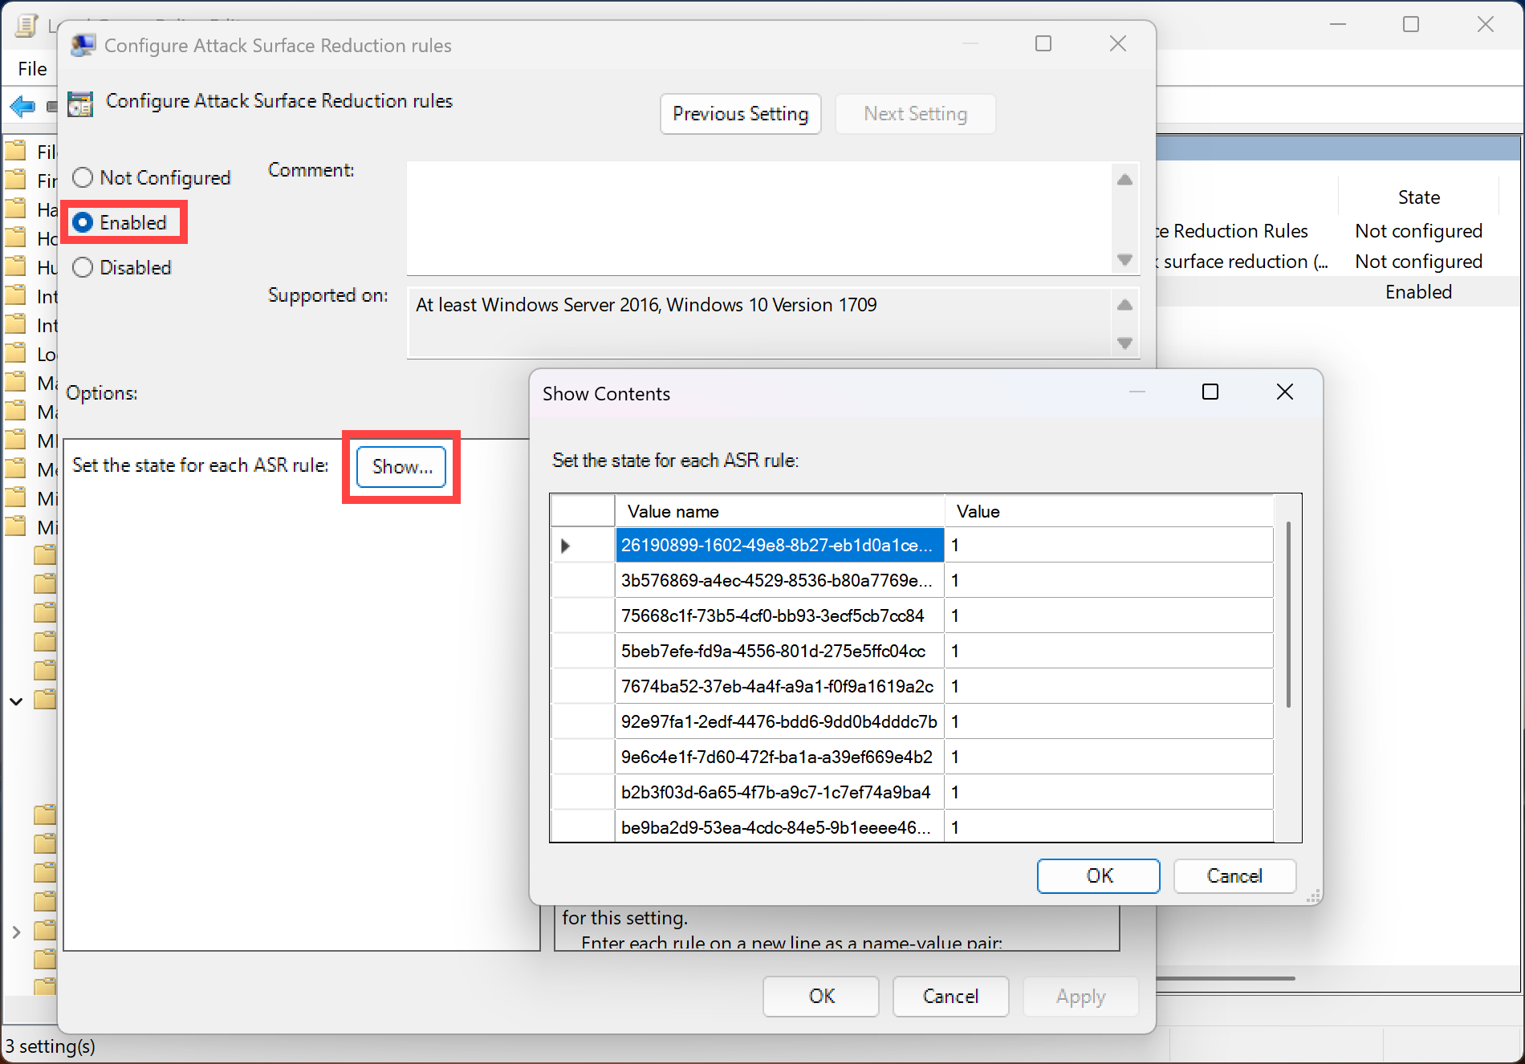This screenshot has height=1064, width=1525.
Task: Select the Enabled radio option
Action: 120,222
